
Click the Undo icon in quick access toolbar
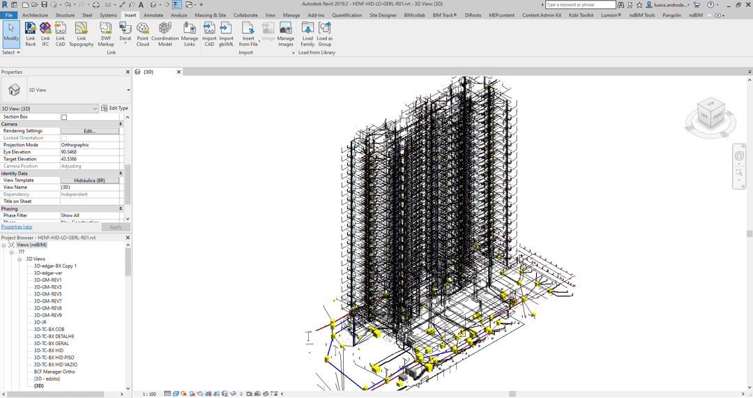tap(68, 4)
